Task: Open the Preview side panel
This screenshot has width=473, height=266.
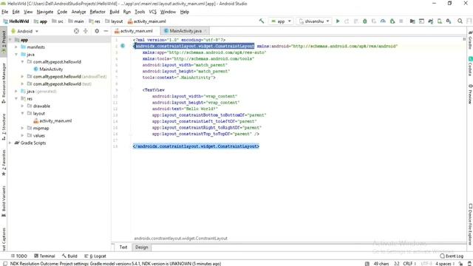Action: click(x=470, y=94)
